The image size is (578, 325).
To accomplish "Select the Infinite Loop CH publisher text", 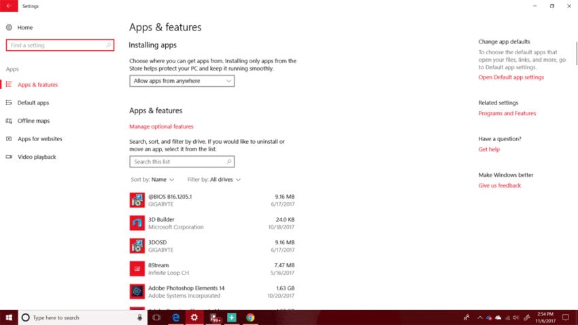I will tap(169, 273).
